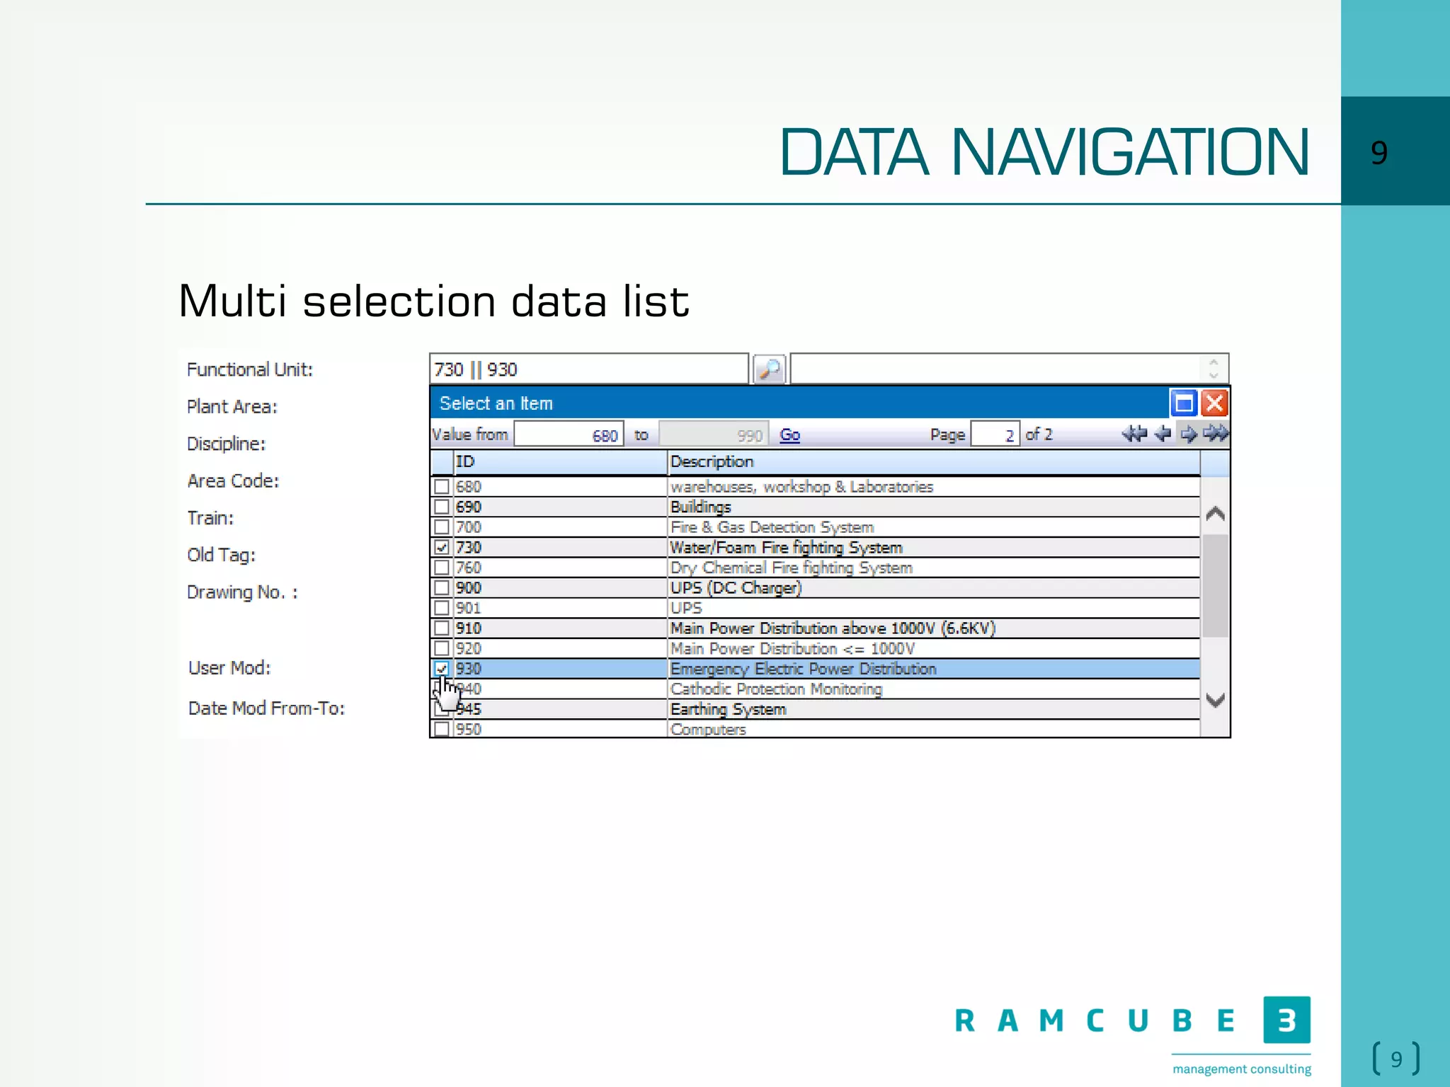Maximize the Select an Item dialog
Screen dimensions: 1450x1087
coord(1184,403)
